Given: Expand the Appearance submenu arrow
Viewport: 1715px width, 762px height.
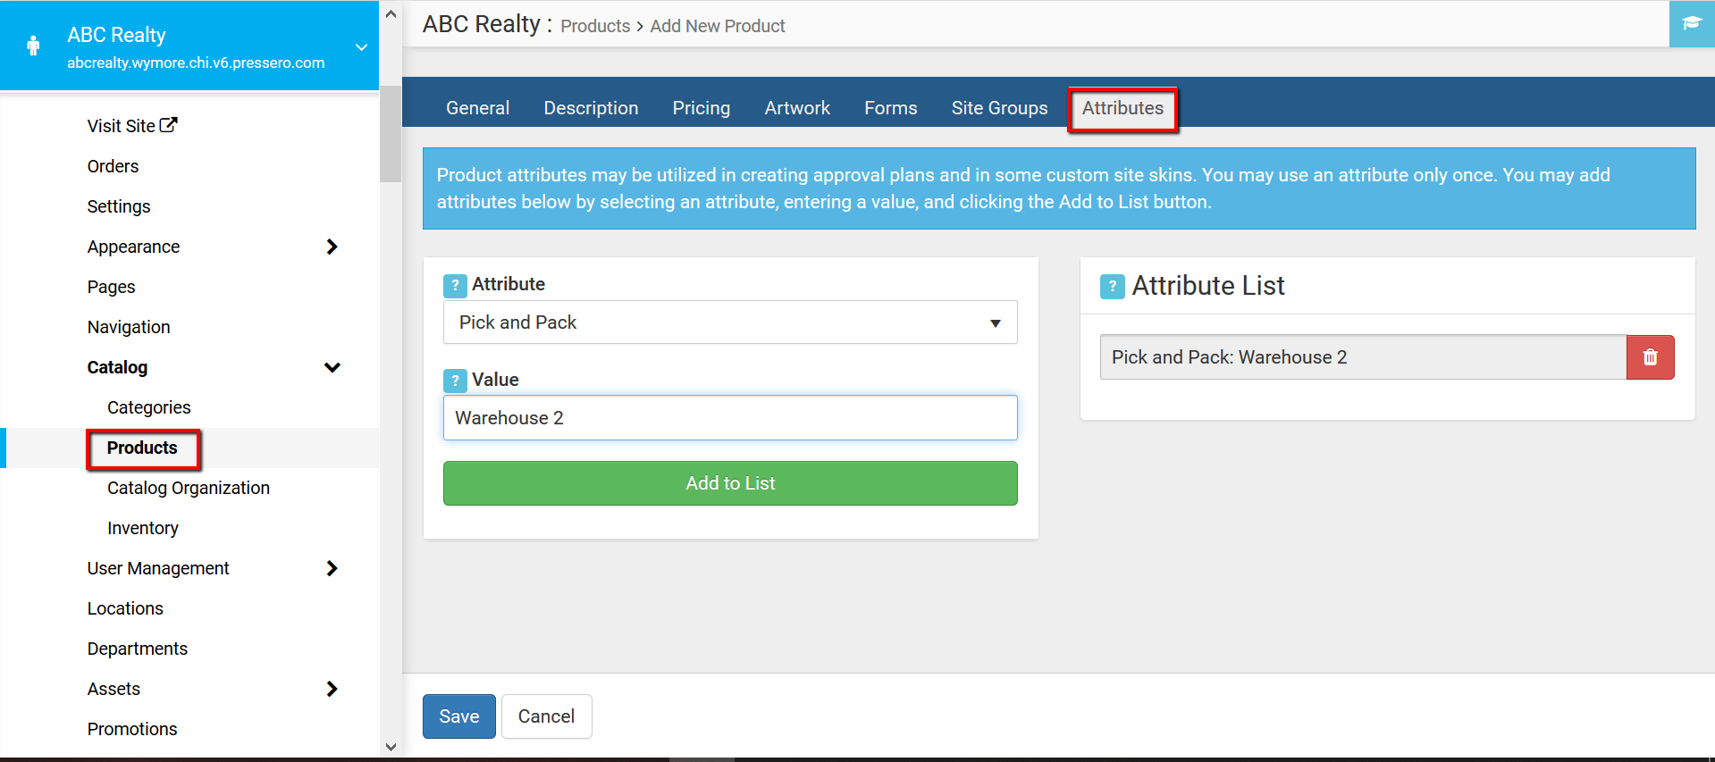Looking at the screenshot, I should coord(332,247).
